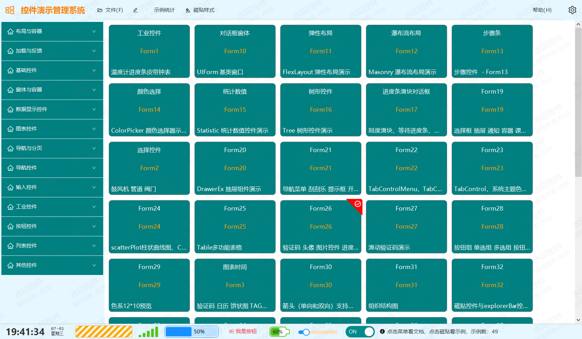This screenshot has height=339, width=582.
Task: Click home icon beside 工业控件 in sidebar
Action: point(10,207)
